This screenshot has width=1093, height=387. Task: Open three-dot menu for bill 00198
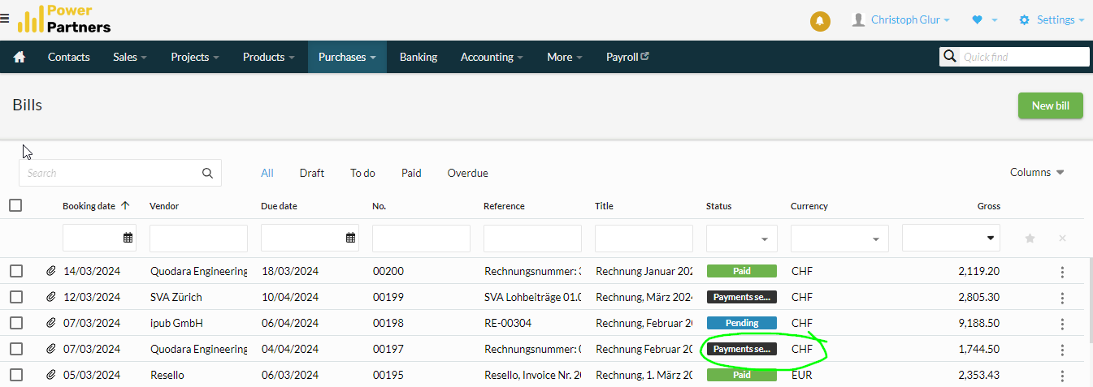click(x=1062, y=324)
